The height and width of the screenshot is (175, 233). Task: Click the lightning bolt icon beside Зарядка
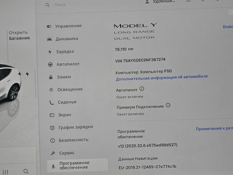(50, 52)
